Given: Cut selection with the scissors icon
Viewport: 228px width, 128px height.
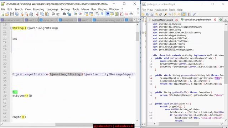Looking at the screenshot, I should point(37,14).
